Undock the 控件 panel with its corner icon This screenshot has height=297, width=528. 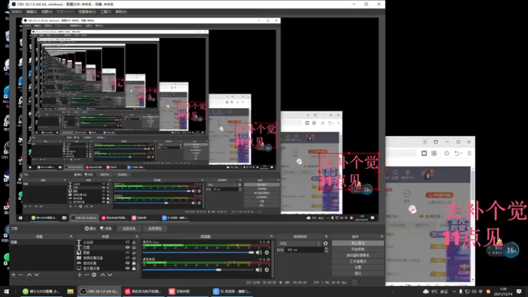click(381, 236)
